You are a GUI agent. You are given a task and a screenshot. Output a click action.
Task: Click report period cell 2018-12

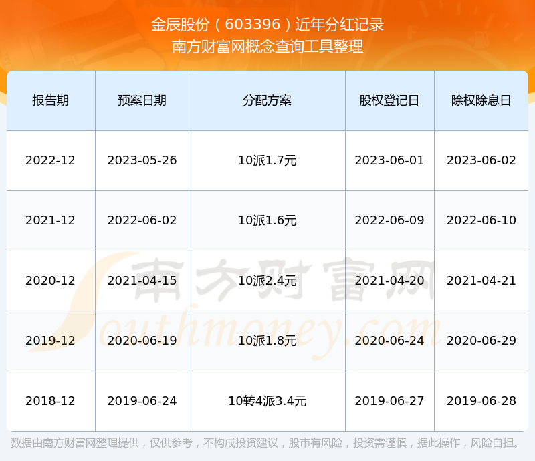pos(51,400)
